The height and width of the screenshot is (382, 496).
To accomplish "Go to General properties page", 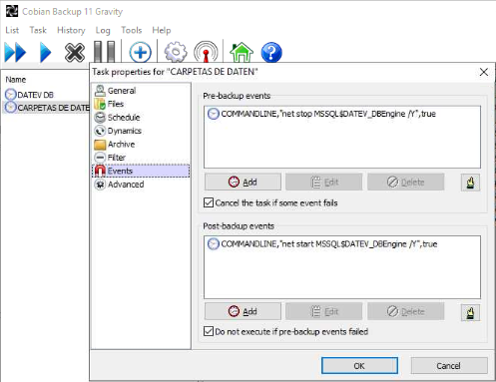I will point(115,91).
